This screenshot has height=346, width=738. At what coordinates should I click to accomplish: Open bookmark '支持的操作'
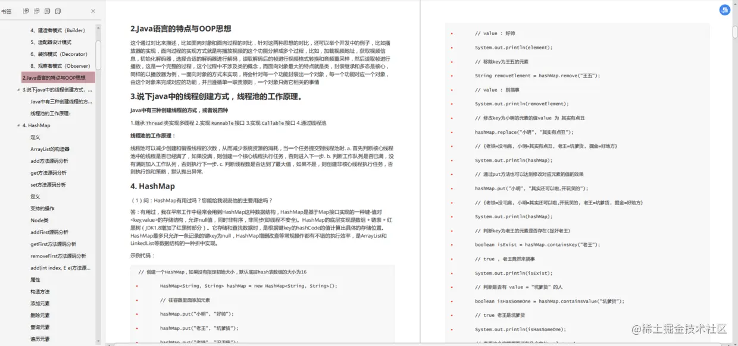[x=42, y=209]
